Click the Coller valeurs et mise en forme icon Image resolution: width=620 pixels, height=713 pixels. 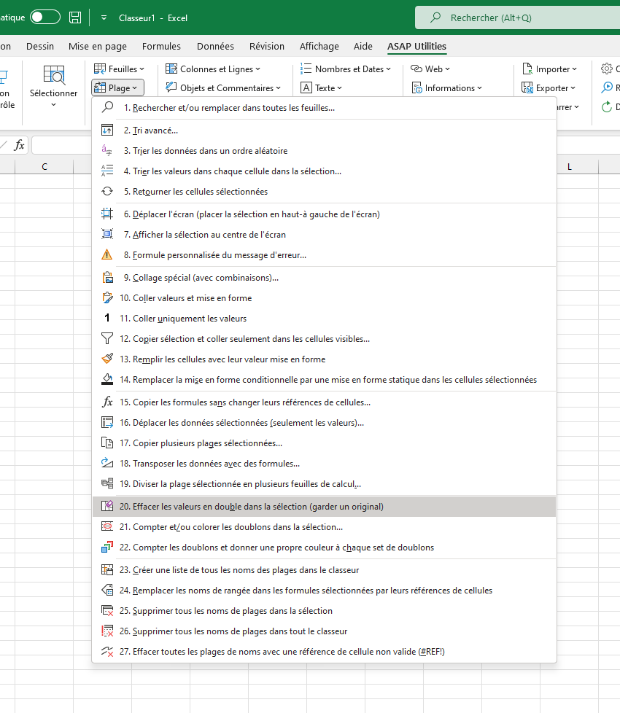pyautogui.click(x=107, y=298)
